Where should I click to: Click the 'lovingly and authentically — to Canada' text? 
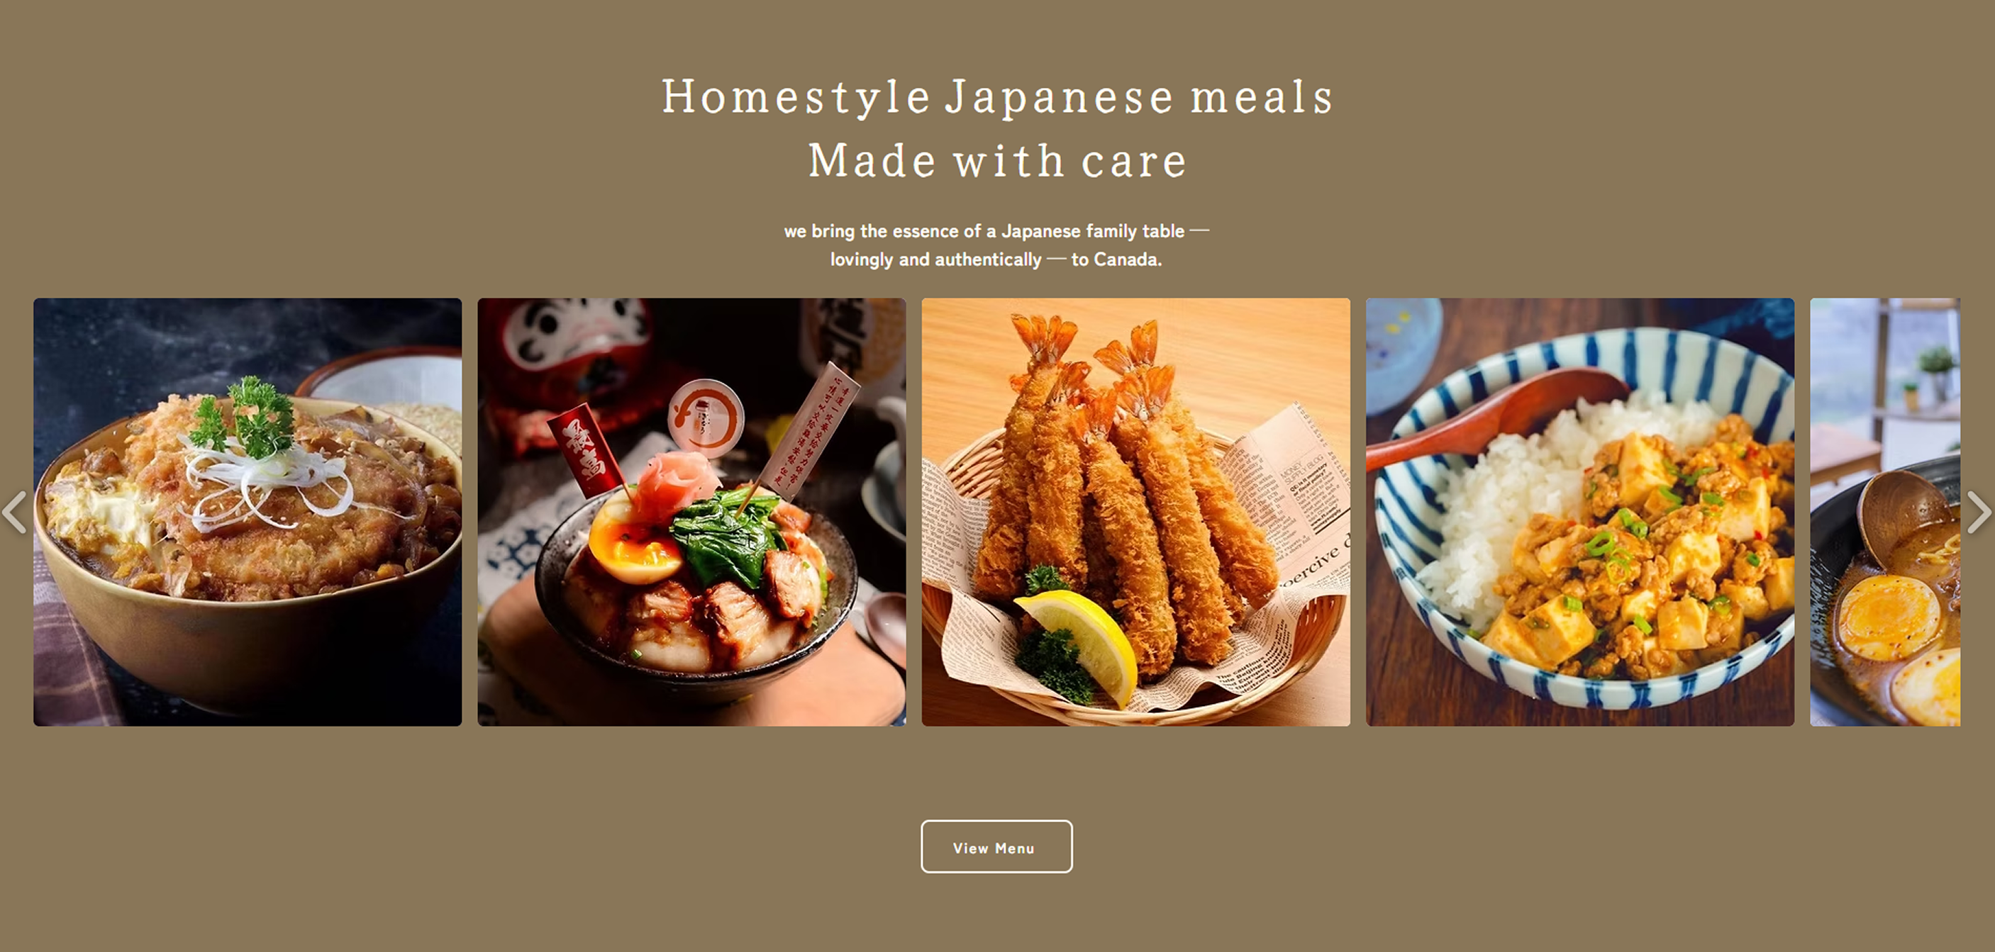[996, 259]
